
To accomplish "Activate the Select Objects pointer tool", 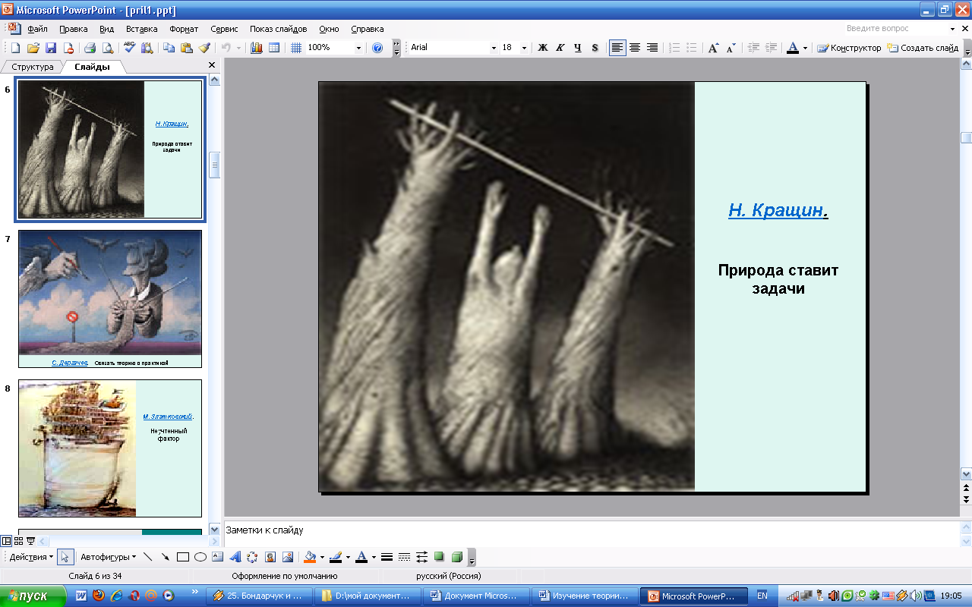I will (x=65, y=557).
